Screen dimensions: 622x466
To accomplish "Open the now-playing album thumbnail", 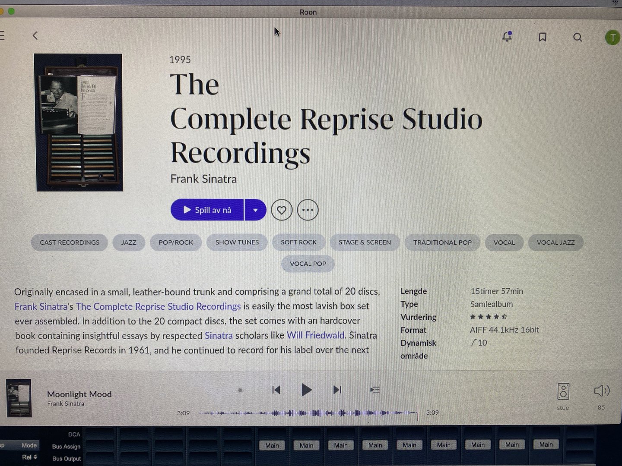I will coord(19,398).
